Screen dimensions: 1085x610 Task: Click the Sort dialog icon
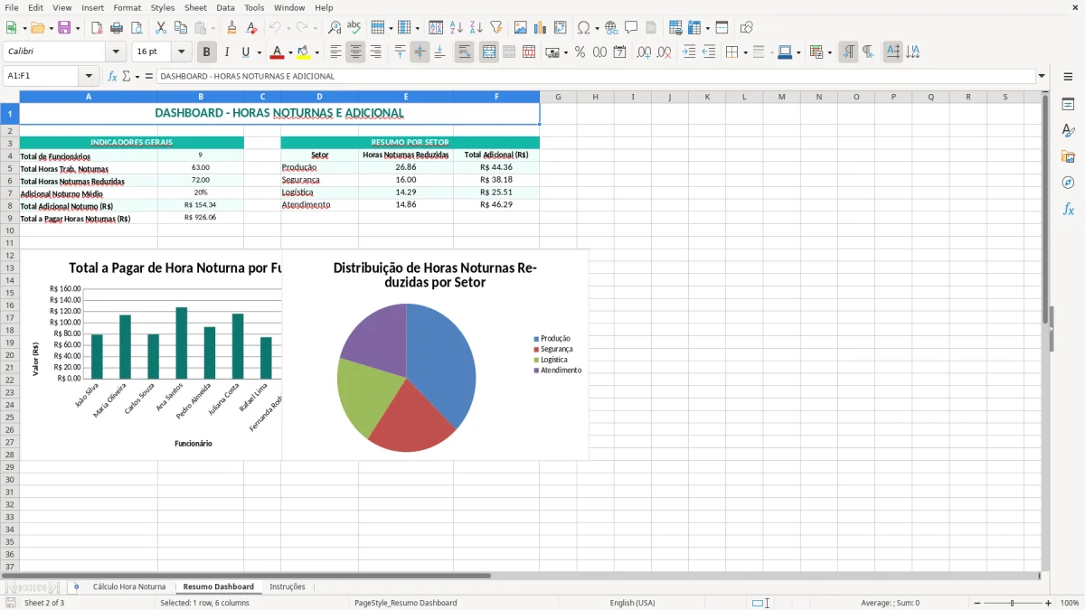[x=436, y=28]
